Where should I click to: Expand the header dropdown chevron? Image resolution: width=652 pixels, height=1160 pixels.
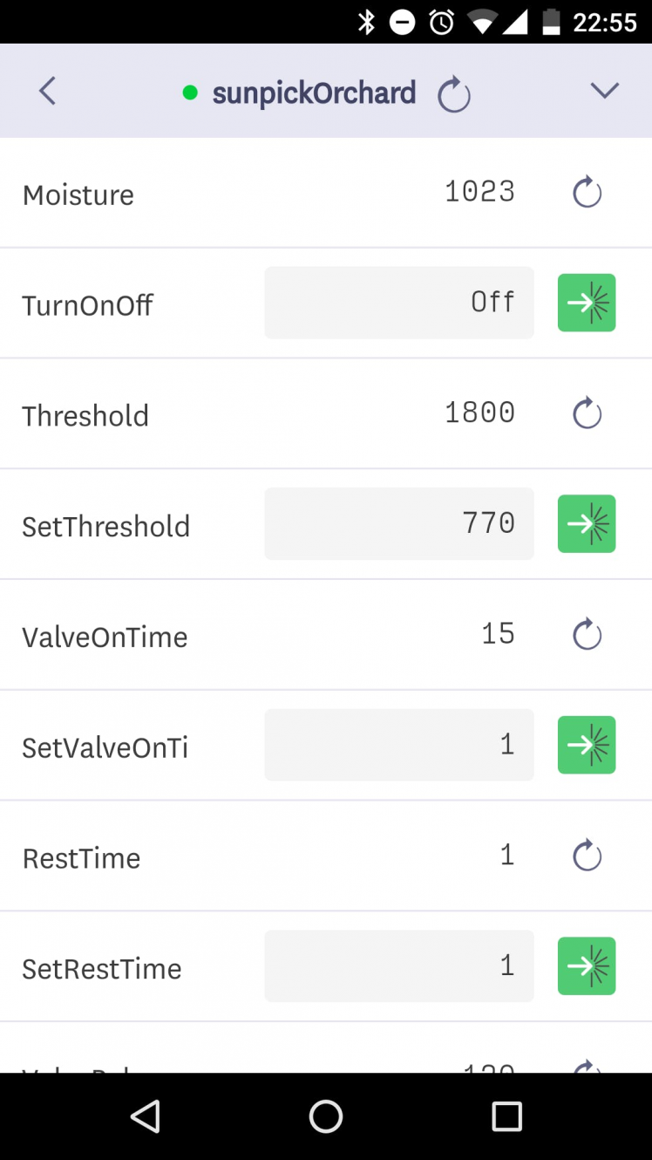tap(604, 91)
